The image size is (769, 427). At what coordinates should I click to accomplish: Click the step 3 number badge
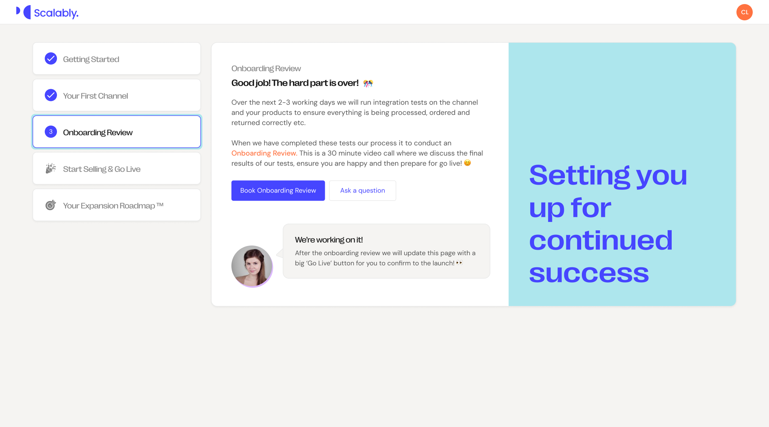tap(51, 132)
